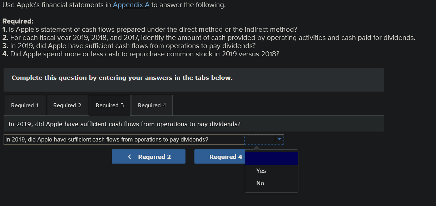Select the blank highlighted dropdown option
This screenshot has height=206, width=436.
[271, 158]
